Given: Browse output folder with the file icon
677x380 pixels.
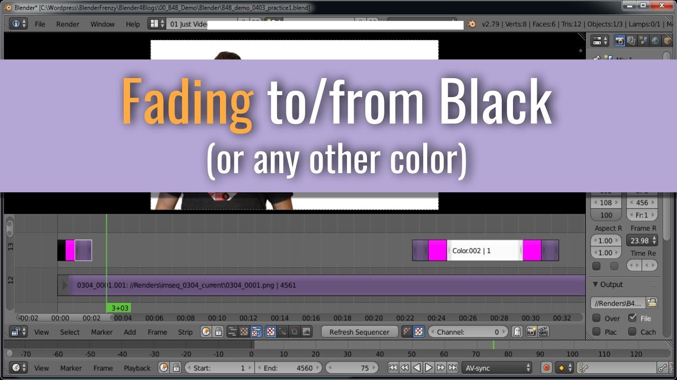Looking at the screenshot, I should [x=652, y=303].
